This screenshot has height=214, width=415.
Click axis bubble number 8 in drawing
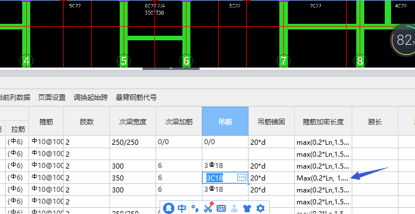pos(360,61)
